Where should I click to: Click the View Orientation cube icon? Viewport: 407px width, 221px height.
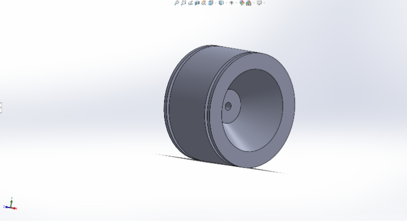[x=211, y=3]
